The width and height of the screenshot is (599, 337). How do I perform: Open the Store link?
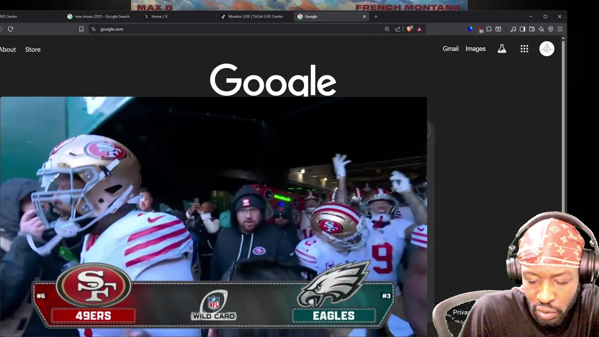(x=33, y=50)
